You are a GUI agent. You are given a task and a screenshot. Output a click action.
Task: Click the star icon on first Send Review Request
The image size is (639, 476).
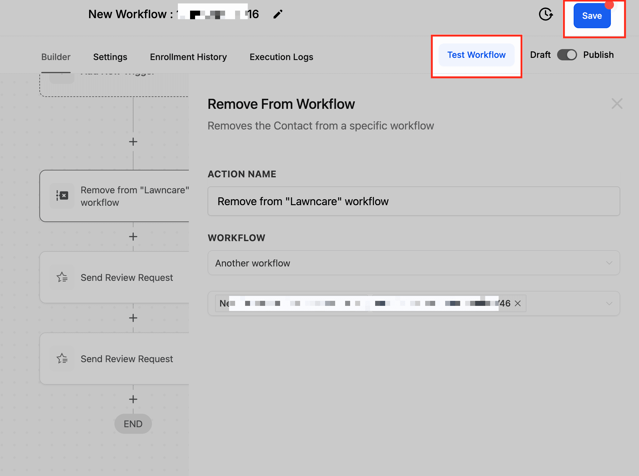62,277
